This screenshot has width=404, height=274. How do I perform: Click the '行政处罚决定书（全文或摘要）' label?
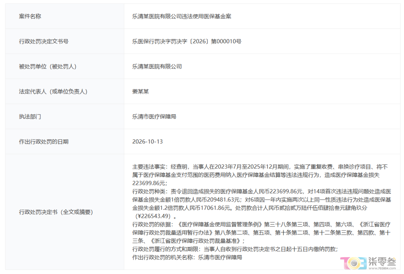[56, 212]
